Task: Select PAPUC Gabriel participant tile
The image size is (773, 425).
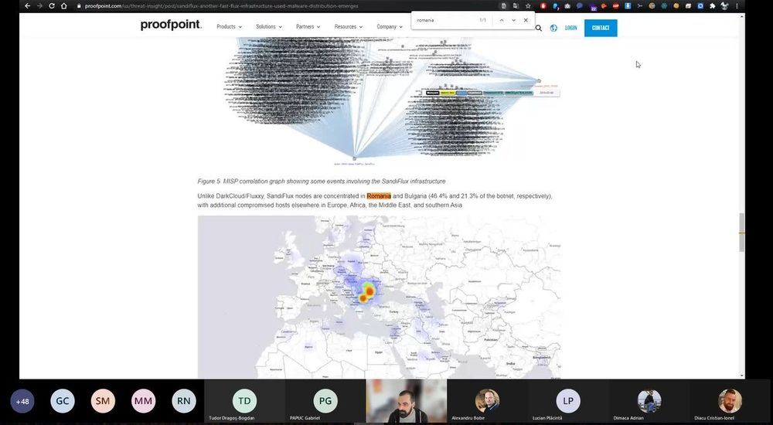Action: (325, 401)
